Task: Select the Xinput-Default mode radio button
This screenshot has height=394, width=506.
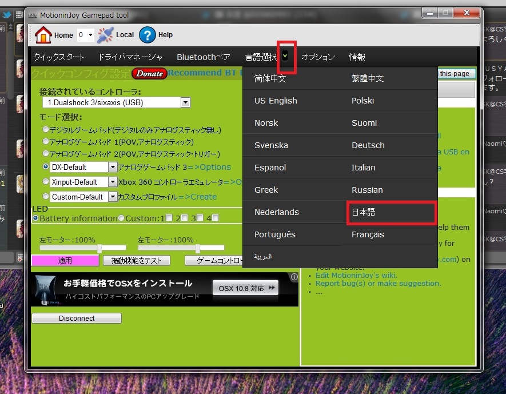Action: point(46,181)
